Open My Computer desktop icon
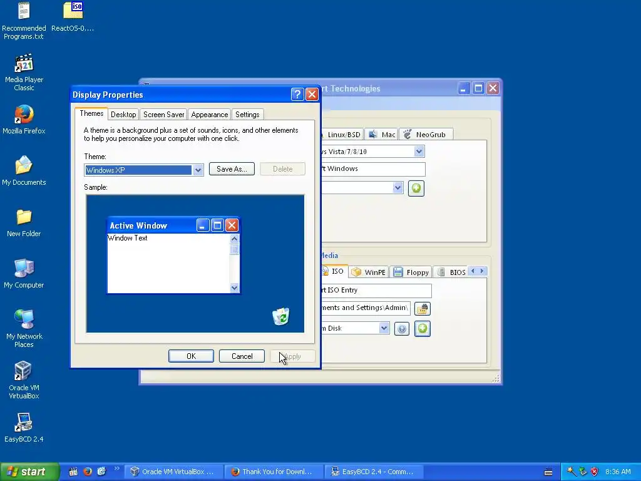 tap(24, 274)
